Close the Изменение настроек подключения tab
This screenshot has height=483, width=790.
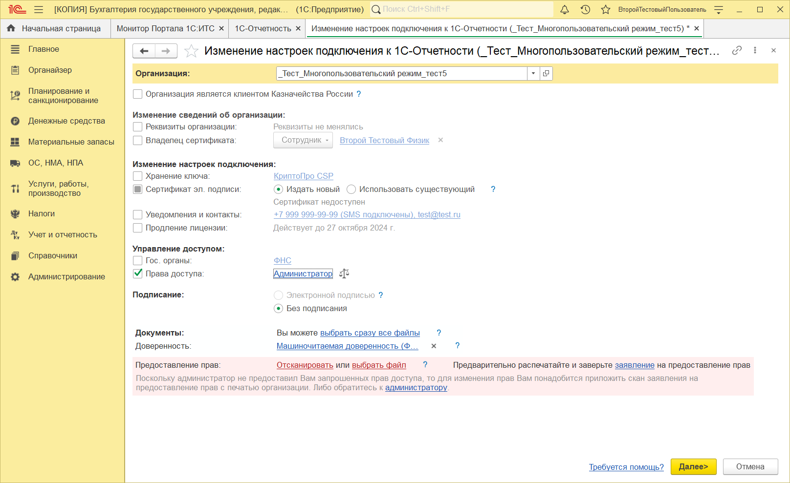point(697,29)
